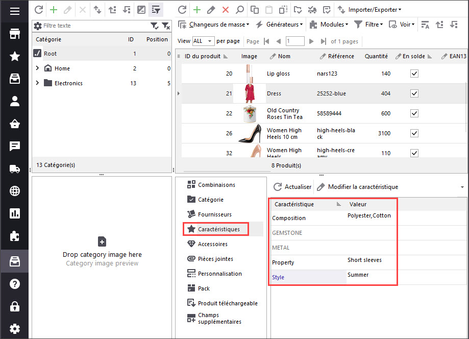Click Actualiser button
Viewport: 469px width, 339px height.
tap(292, 187)
